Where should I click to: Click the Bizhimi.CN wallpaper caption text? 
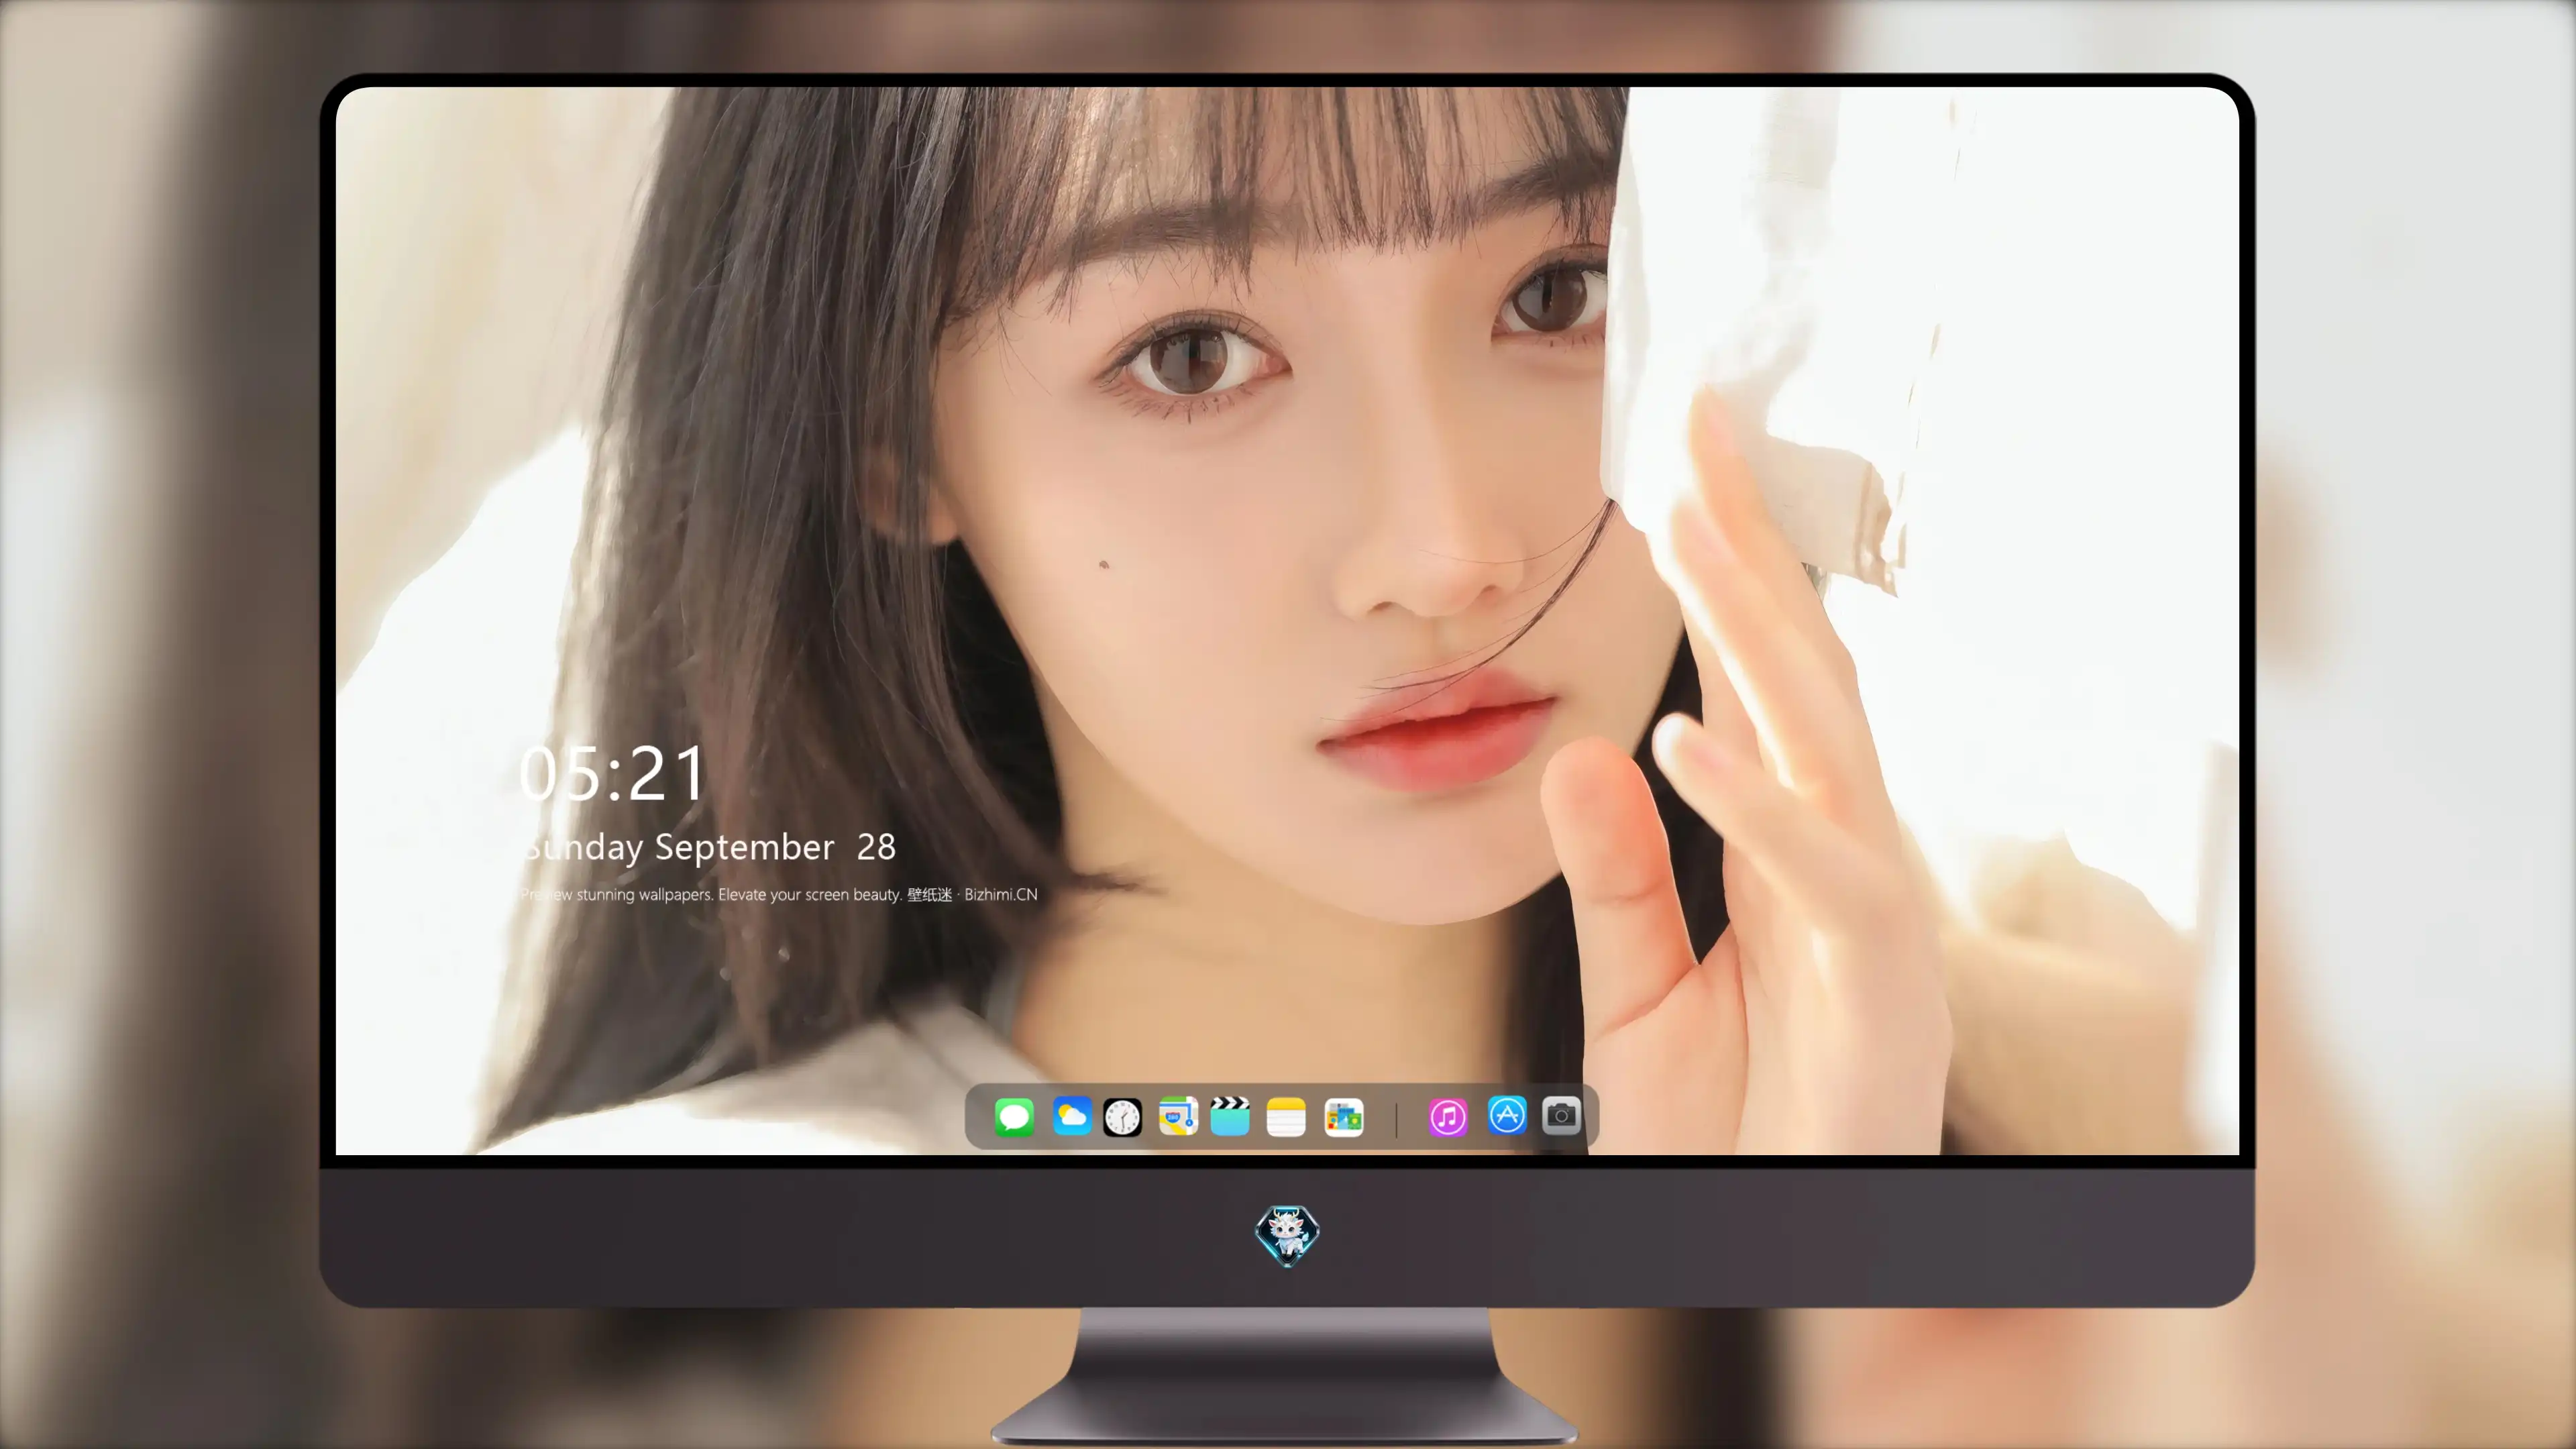click(x=779, y=894)
